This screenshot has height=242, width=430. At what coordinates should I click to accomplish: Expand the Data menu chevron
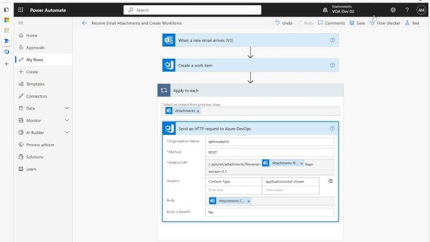click(x=66, y=108)
